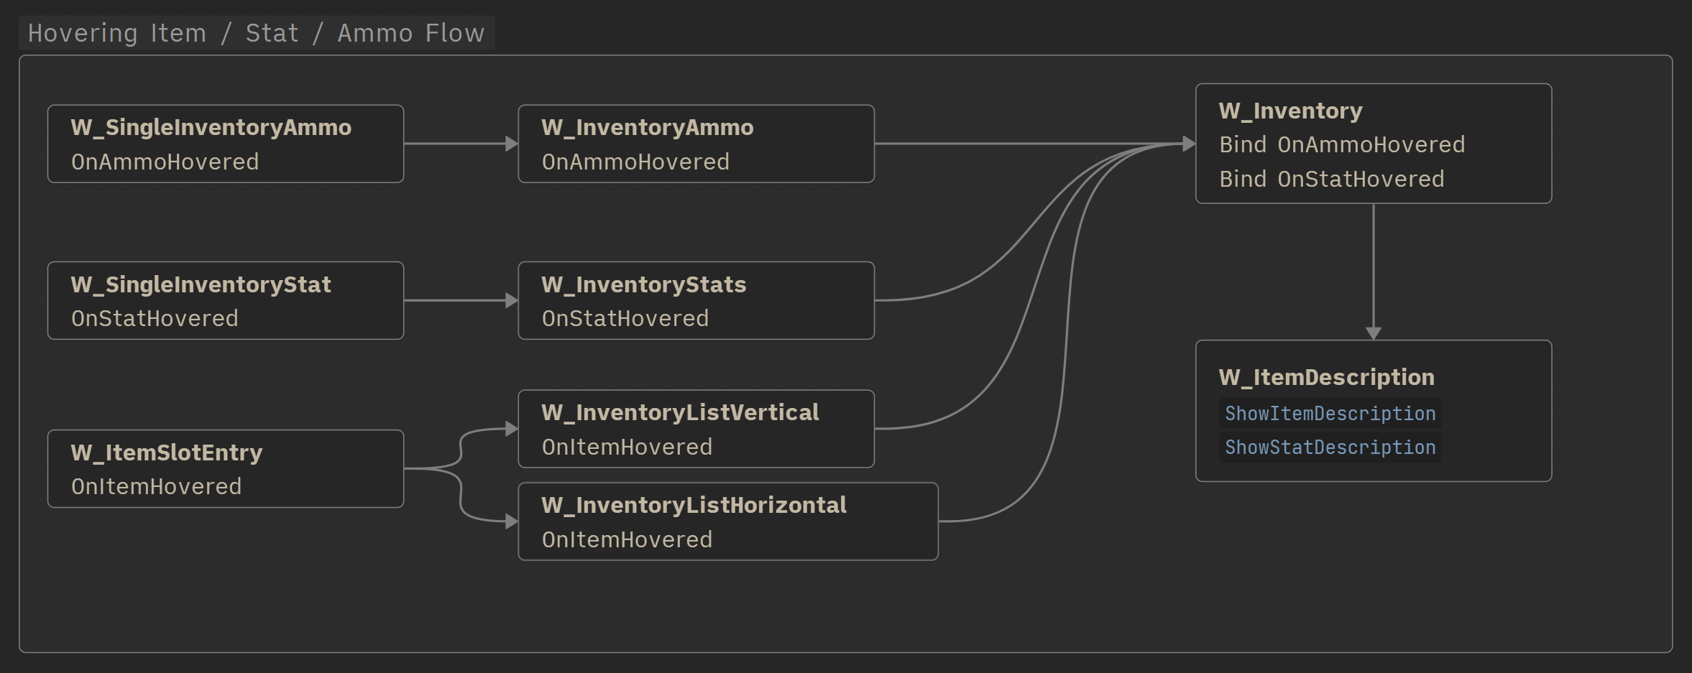Select the W_InventoryListHorizontal node title

[694, 505]
